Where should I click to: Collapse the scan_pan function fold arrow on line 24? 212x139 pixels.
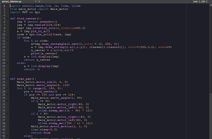(7, 79)
